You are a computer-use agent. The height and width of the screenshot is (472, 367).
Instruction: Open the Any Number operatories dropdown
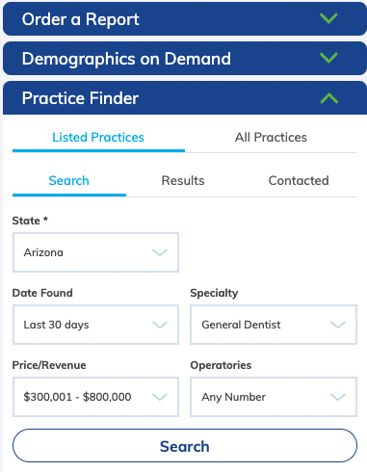pos(274,397)
